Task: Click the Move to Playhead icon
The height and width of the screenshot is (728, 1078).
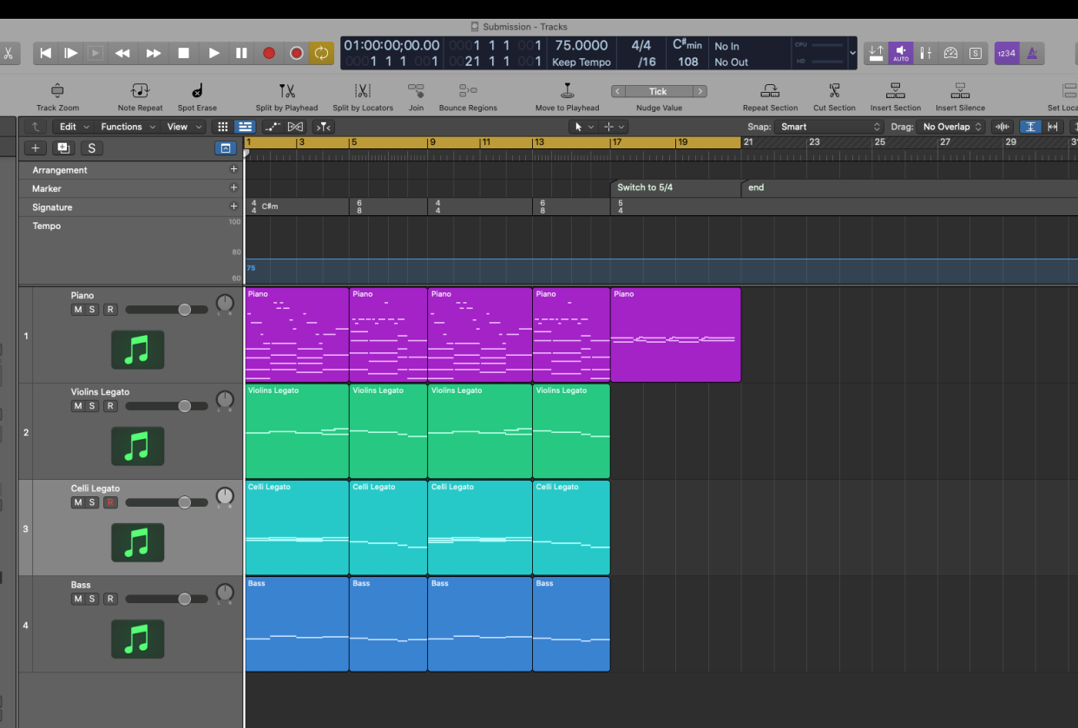Action: pyautogui.click(x=567, y=91)
